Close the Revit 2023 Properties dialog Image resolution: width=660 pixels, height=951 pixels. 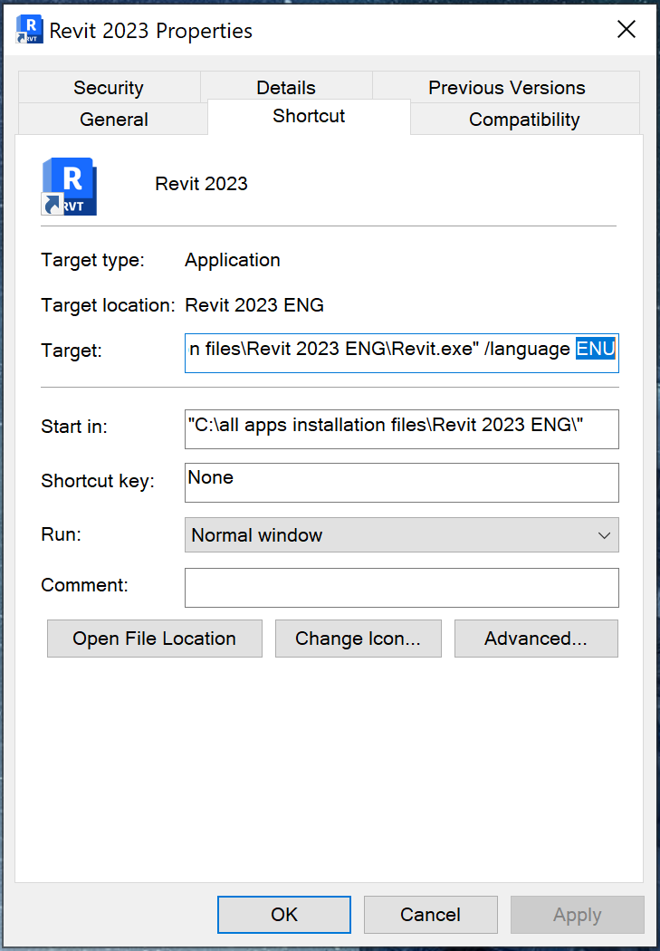point(626,30)
